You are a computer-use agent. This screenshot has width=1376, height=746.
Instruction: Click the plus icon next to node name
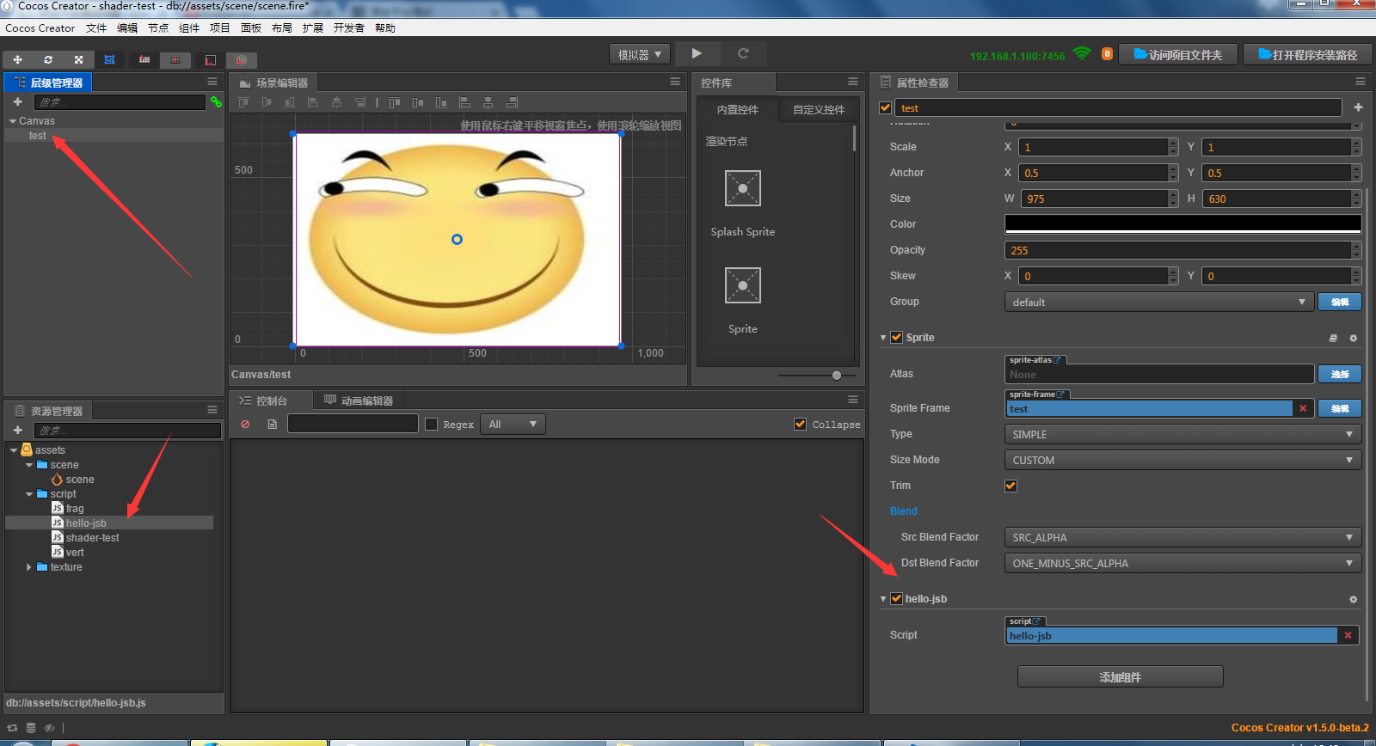[x=1358, y=107]
